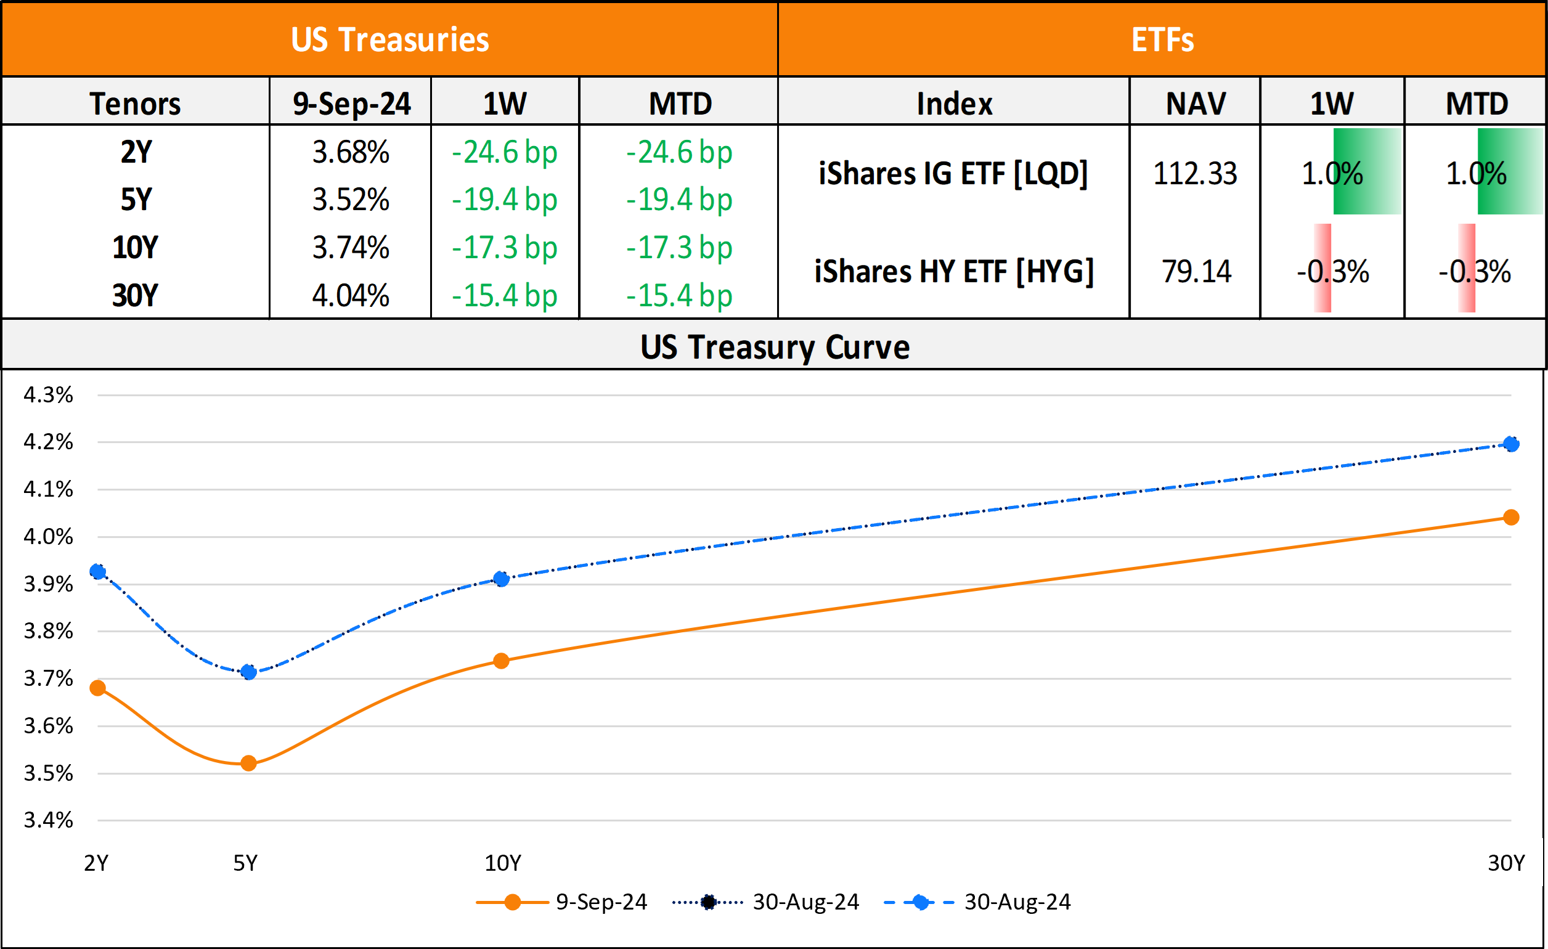Select the ETFs section header
This screenshot has height=949, width=1548.
click(x=1162, y=39)
